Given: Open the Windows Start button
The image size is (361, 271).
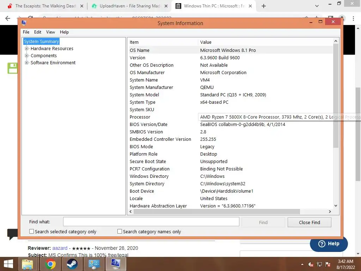Looking at the screenshot, I should click(x=8, y=264).
